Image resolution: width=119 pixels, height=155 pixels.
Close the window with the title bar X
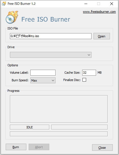pos(112,4)
